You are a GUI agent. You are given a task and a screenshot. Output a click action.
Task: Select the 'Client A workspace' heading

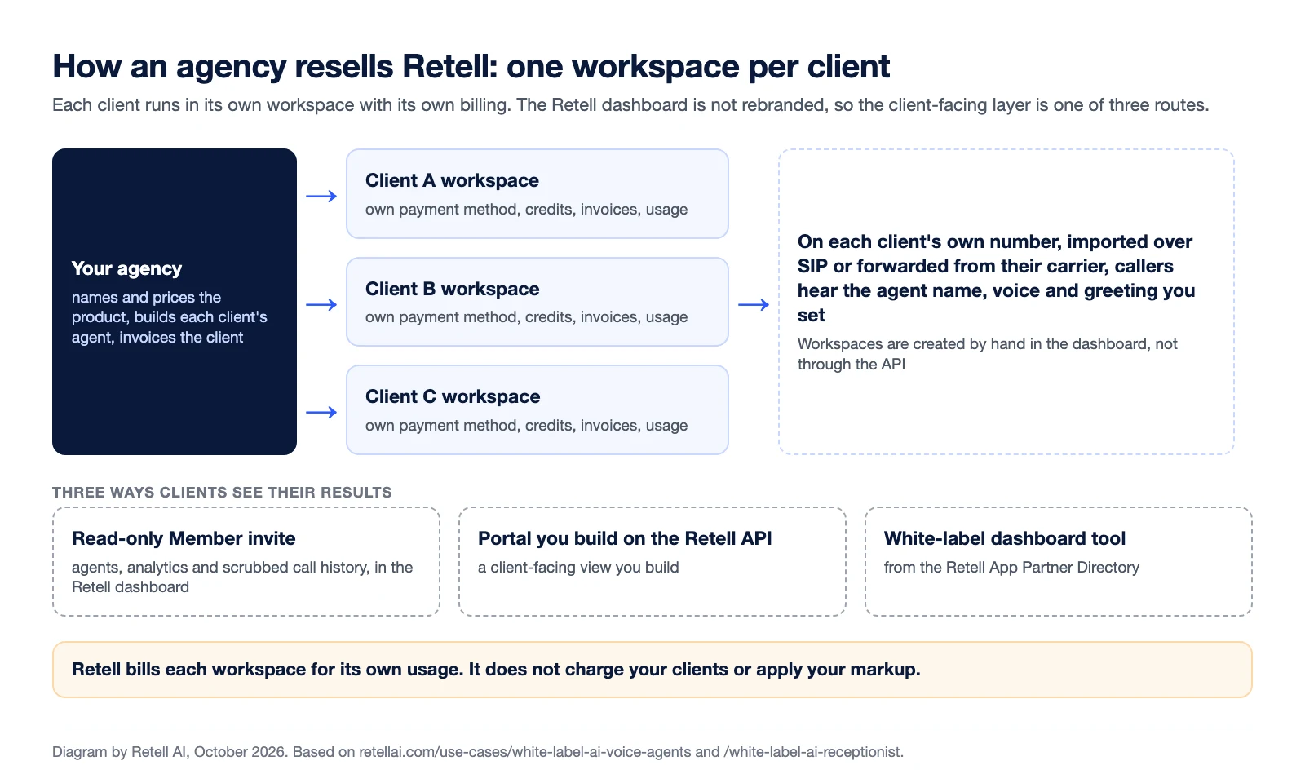tap(452, 180)
